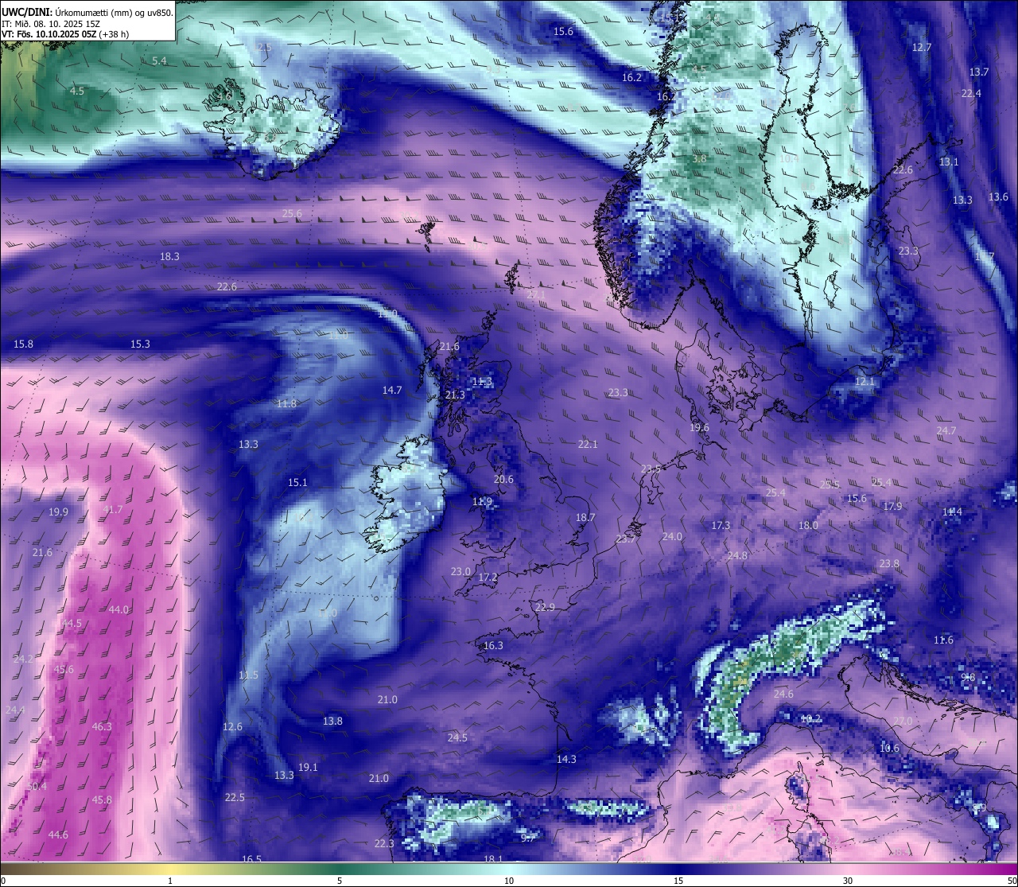
Task: Click the map value "15.8"
Action: click(24, 344)
